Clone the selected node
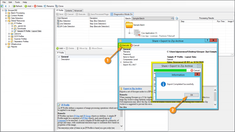This screenshot has width=235, height=132. coord(59,6)
